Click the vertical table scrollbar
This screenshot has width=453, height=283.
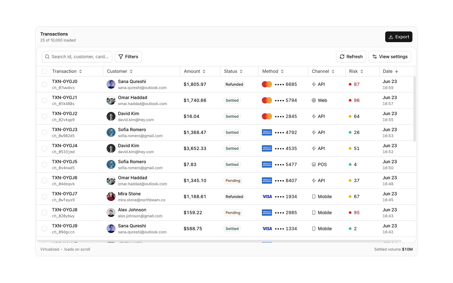point(415,109)
